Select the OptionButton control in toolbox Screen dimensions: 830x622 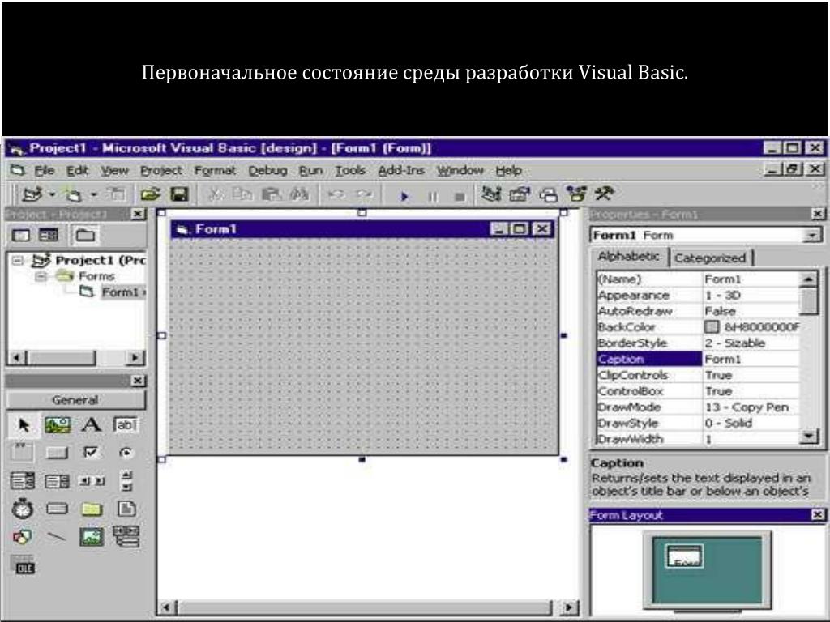[x=126, y=452]
